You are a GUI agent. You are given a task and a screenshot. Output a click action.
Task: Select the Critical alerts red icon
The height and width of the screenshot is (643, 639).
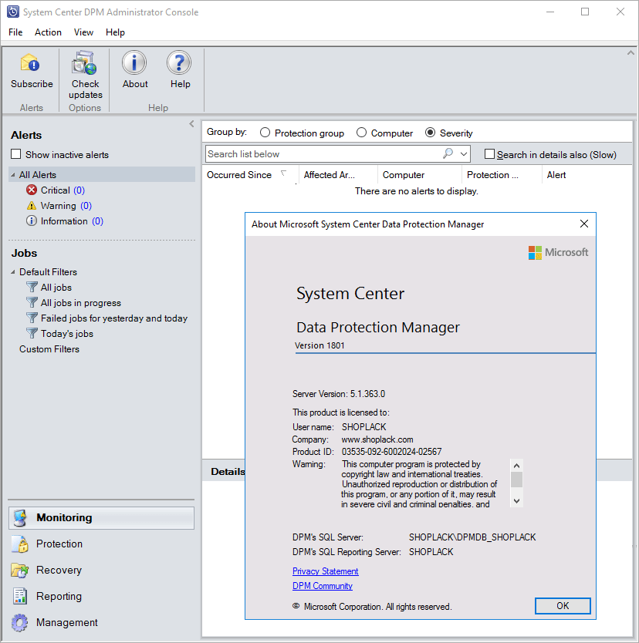[32, 190]
